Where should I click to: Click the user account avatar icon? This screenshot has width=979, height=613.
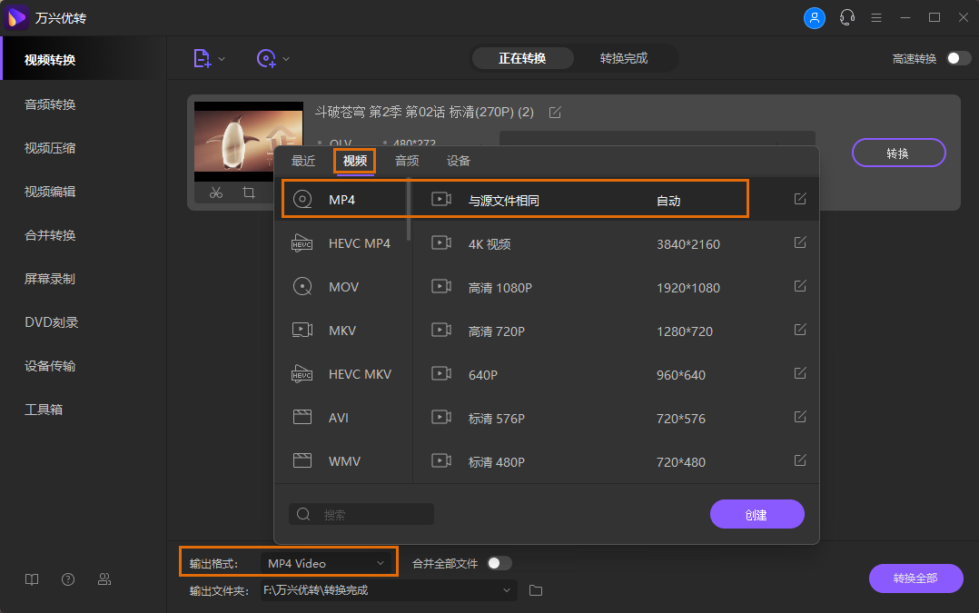[815, 17]
